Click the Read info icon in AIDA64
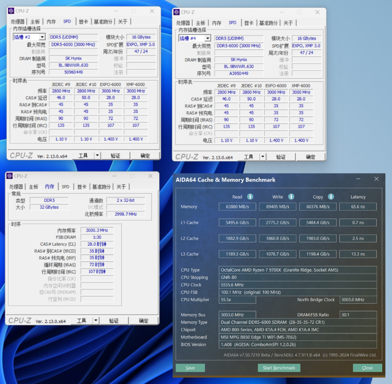Viewport: 392px width, 384px height. coord(250,197)
